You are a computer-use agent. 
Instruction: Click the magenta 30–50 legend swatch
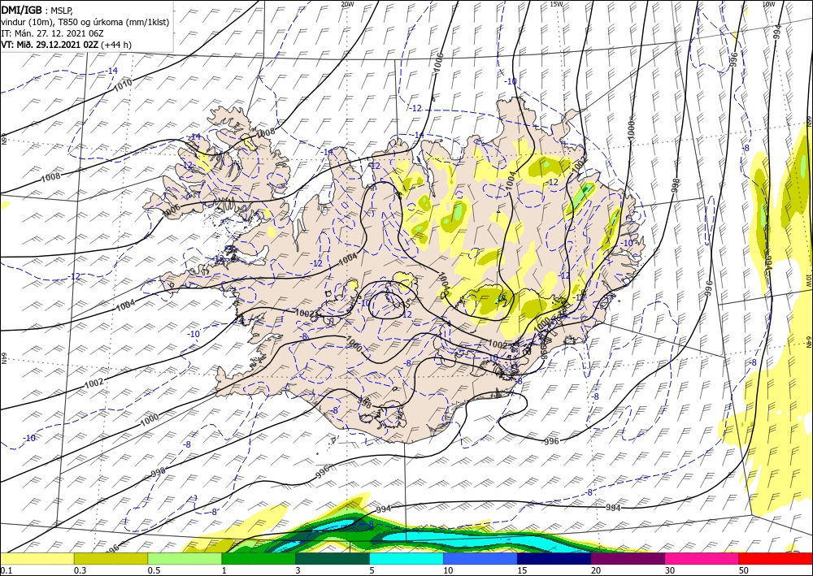point(702,559)
